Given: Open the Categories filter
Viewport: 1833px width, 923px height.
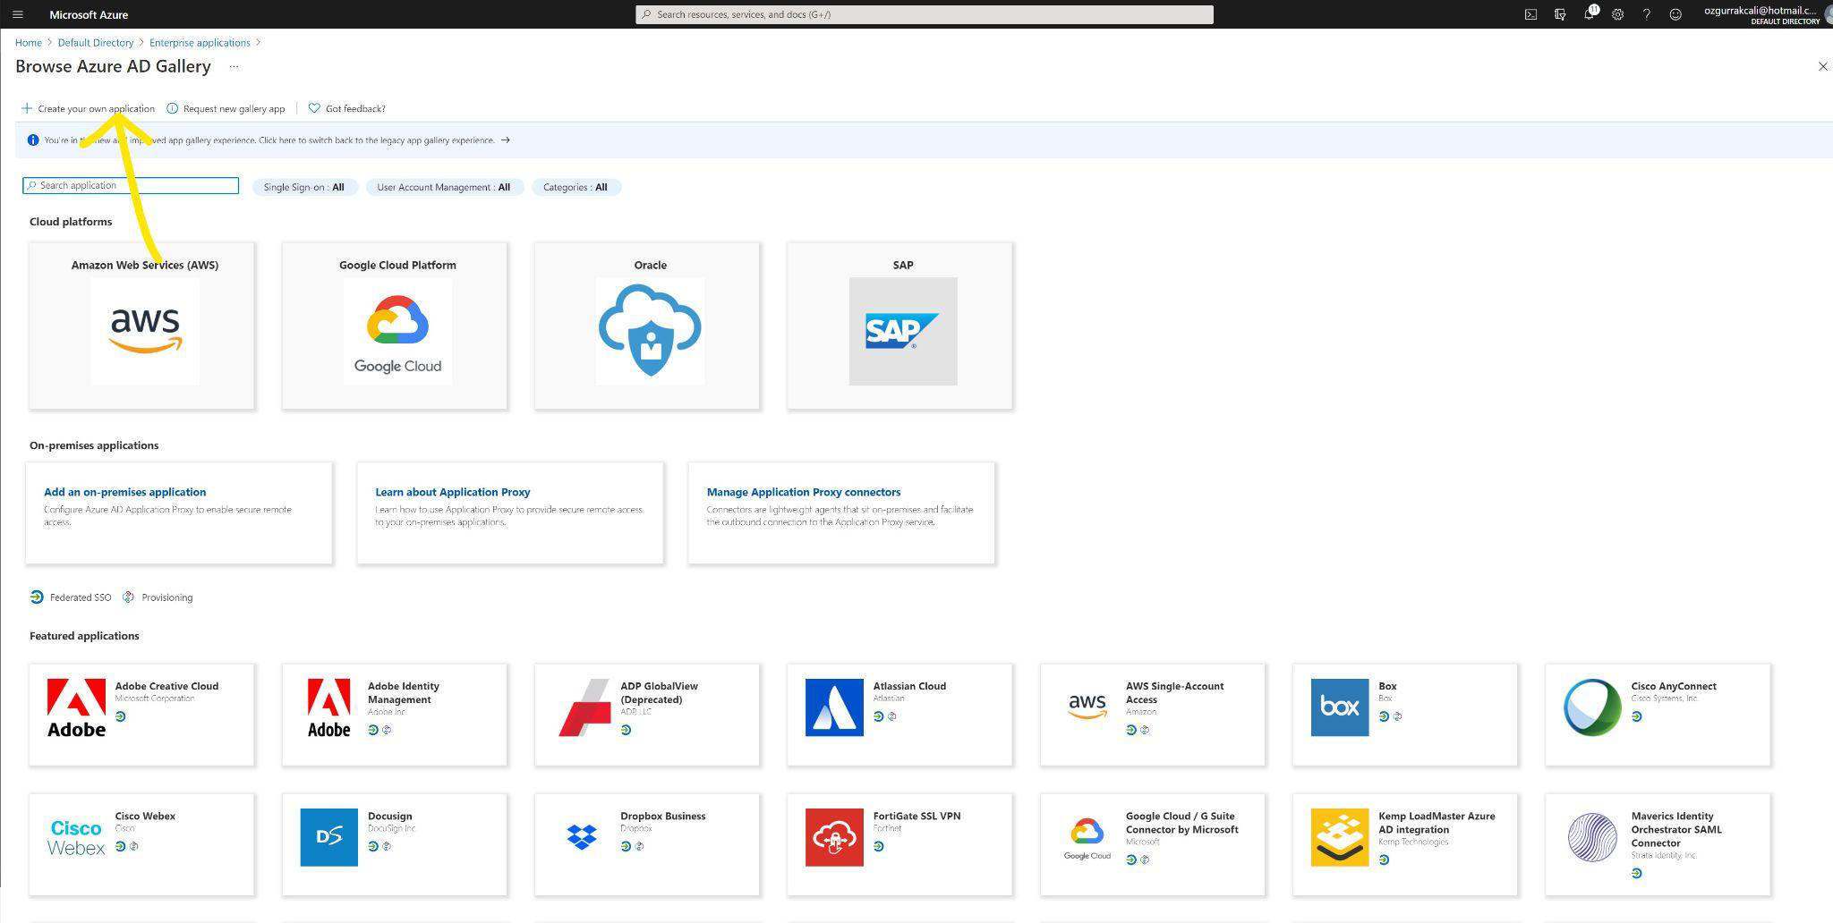Looking at the screenshot, I should tap(575, 187).
